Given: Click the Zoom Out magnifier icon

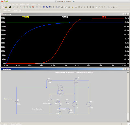Looking at the screenshot, I should pyautogui.click(x=30, y=7).
